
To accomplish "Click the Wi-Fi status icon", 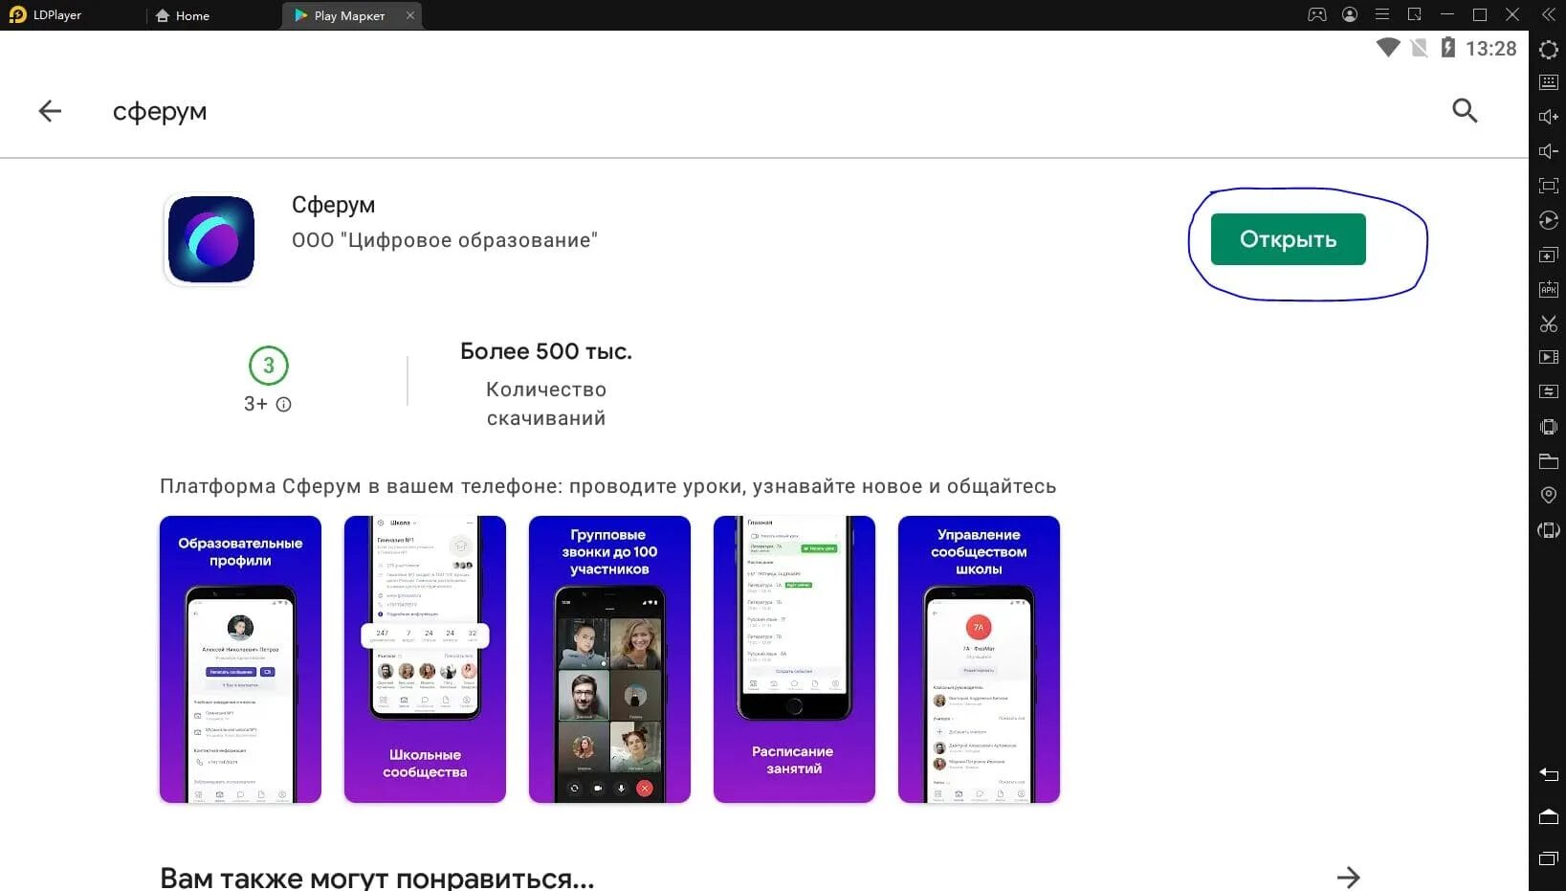I will tap(1387, 48).
